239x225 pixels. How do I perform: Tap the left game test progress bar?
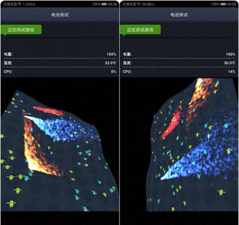click(x=60, y=37)
